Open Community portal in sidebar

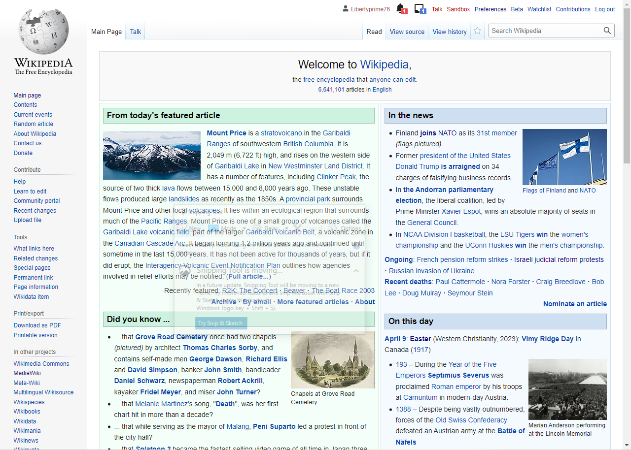tap(37, 201)
